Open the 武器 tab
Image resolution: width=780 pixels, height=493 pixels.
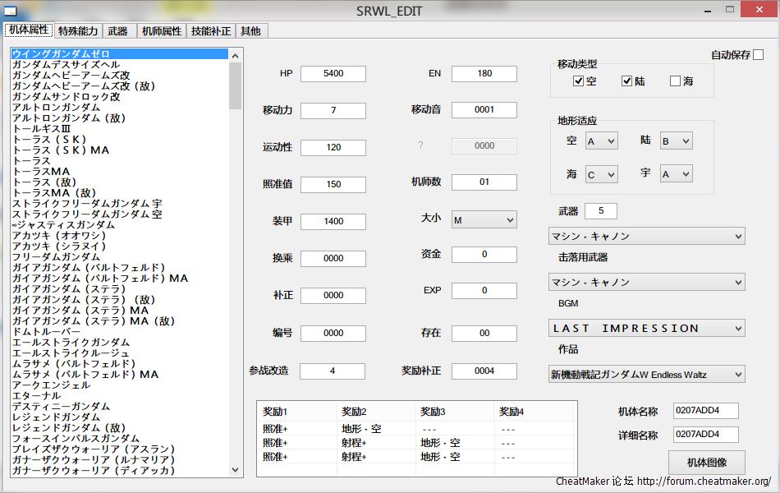[x=117, y=31]
